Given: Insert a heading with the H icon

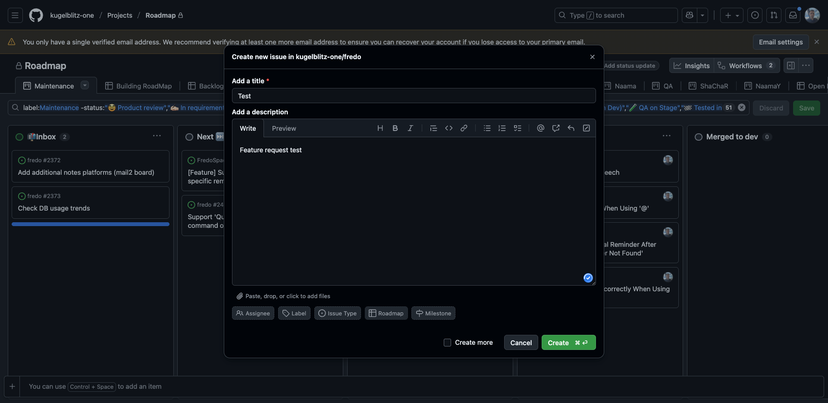Looking at the screenshot, I should pos(380,128).
